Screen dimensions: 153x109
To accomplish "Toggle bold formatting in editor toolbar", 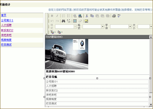I will (x=52, y=16).
